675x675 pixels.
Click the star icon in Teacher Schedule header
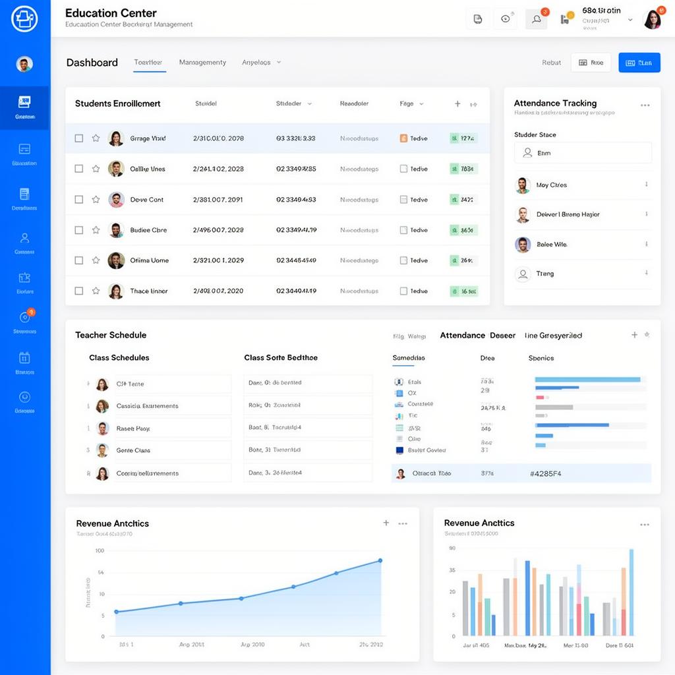[647, 334]
